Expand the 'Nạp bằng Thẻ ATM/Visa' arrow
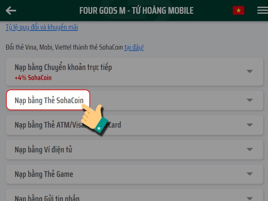 (x=250, y=125)
